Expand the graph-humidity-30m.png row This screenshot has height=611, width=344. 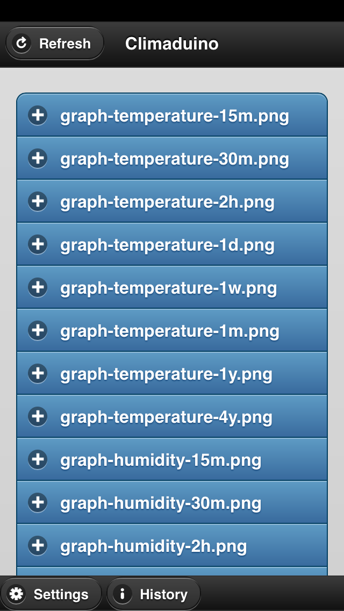172,502
